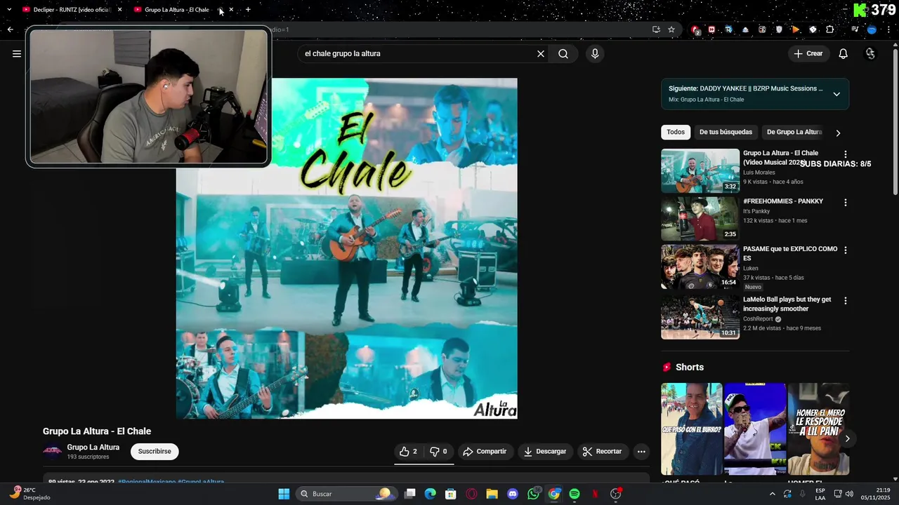899x505 pixels.
Task: Go back with browser back arrow
Action: click(10, 29)
